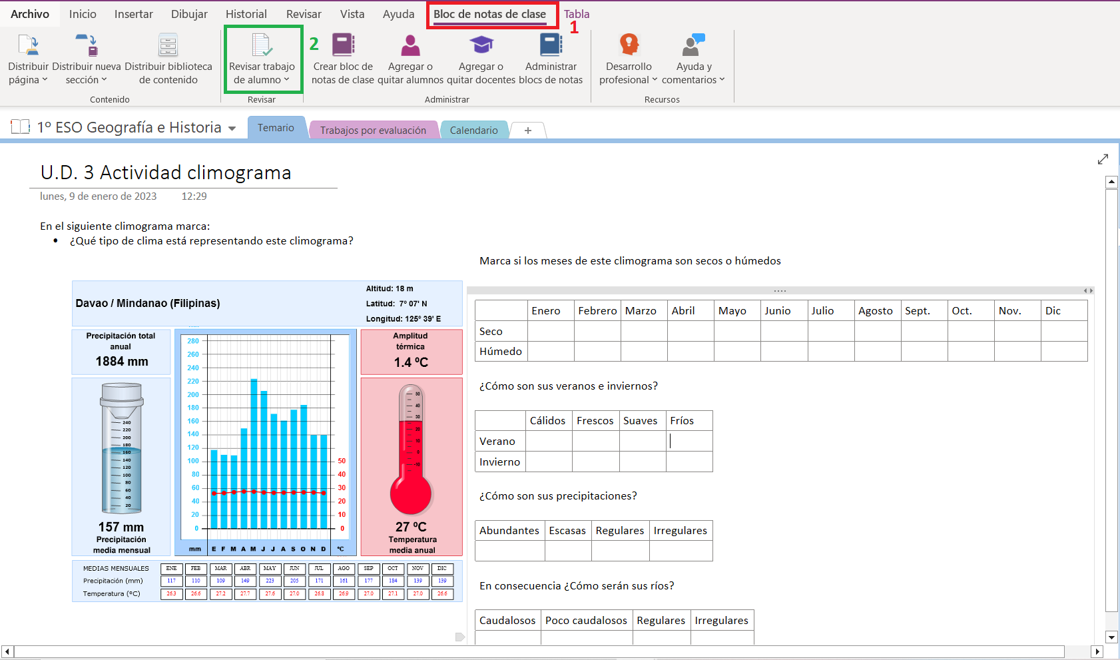Viewport: 1120px width, 660px height.
Task: Click Crear bloc de notas de clase
Action: (343, 46)
